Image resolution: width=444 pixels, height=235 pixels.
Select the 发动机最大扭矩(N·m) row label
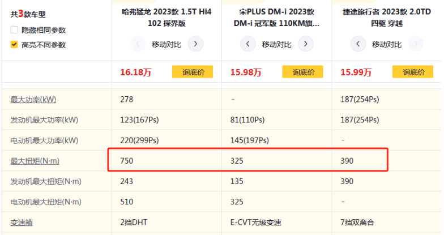(x=46, y=181)
